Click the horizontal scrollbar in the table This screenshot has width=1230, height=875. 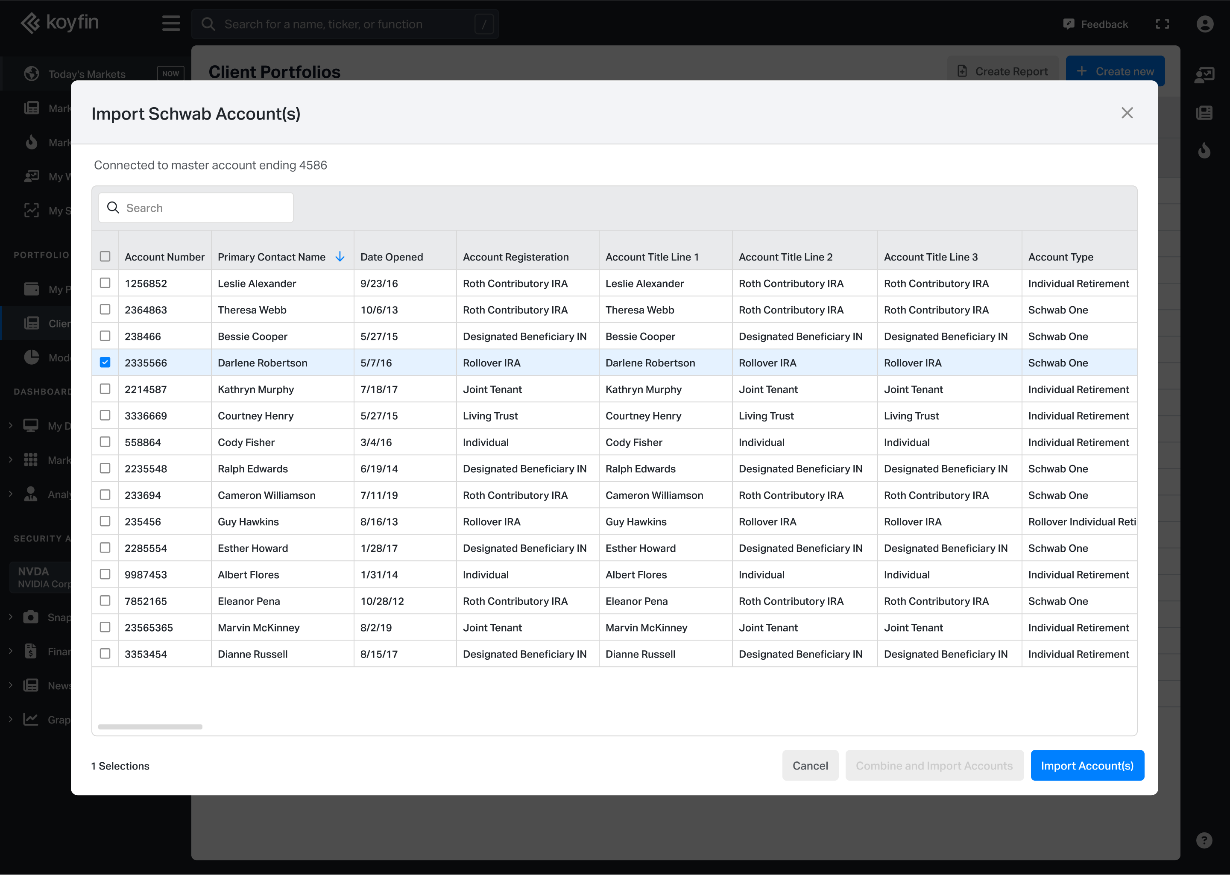(150, 727)
